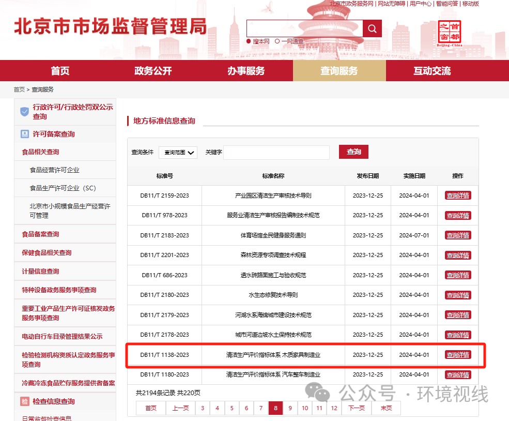Open the 互动交流 navigation tab
The image size is (509, 421).
(432, 70)
